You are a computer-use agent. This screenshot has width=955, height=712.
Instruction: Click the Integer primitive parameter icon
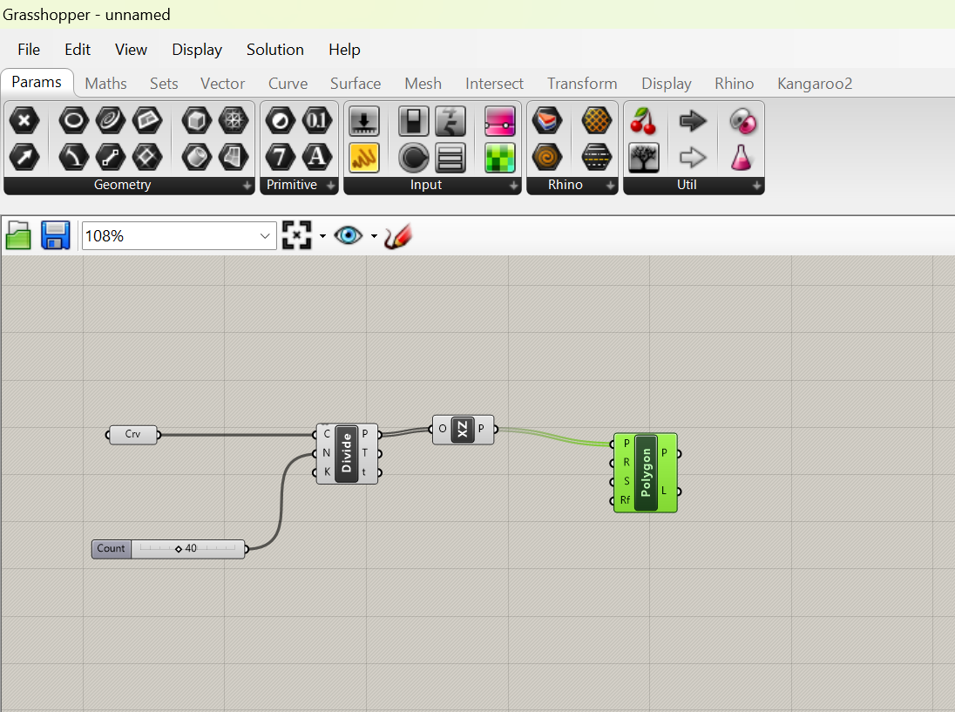[x=280, y=157]
